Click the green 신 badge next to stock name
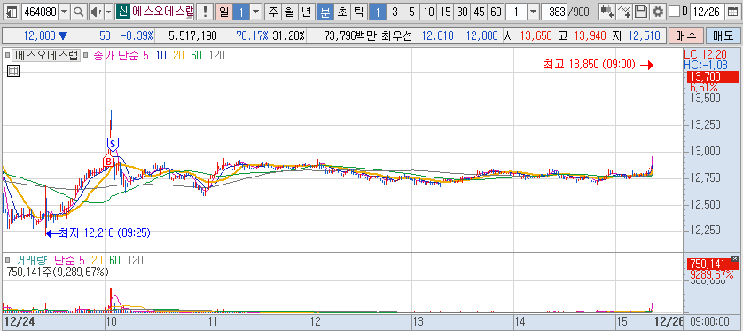 122,12
